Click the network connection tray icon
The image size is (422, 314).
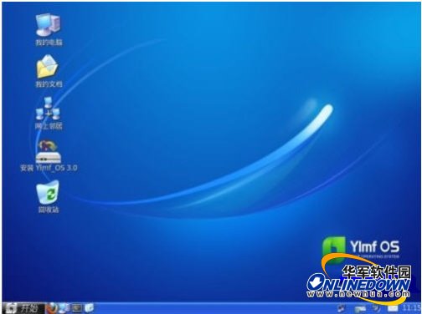pyautogui.click(x=341, y=308)
